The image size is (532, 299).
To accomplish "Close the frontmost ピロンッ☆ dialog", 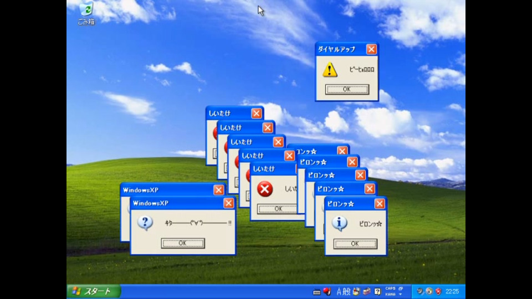I will coord(379,204).
